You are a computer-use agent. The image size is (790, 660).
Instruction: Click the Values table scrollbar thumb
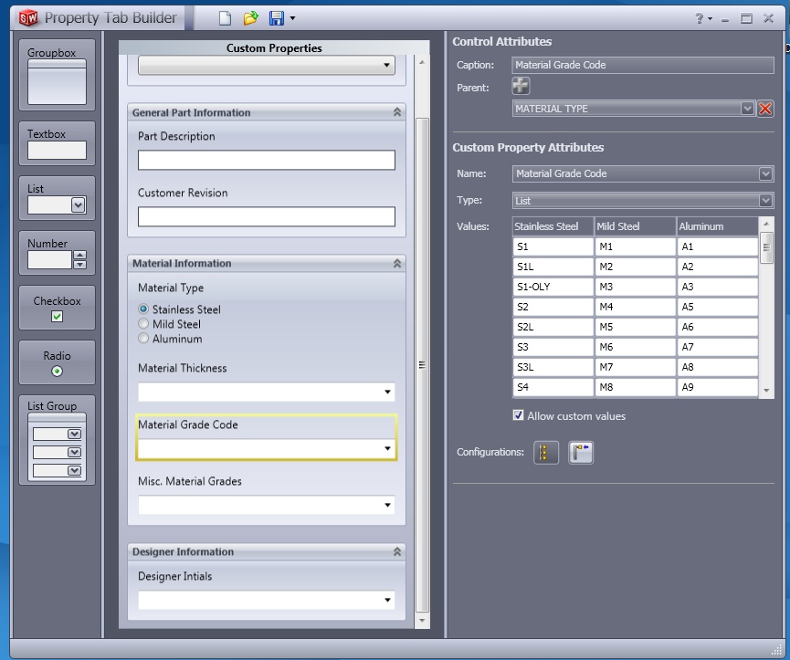[x=766, y=247]
